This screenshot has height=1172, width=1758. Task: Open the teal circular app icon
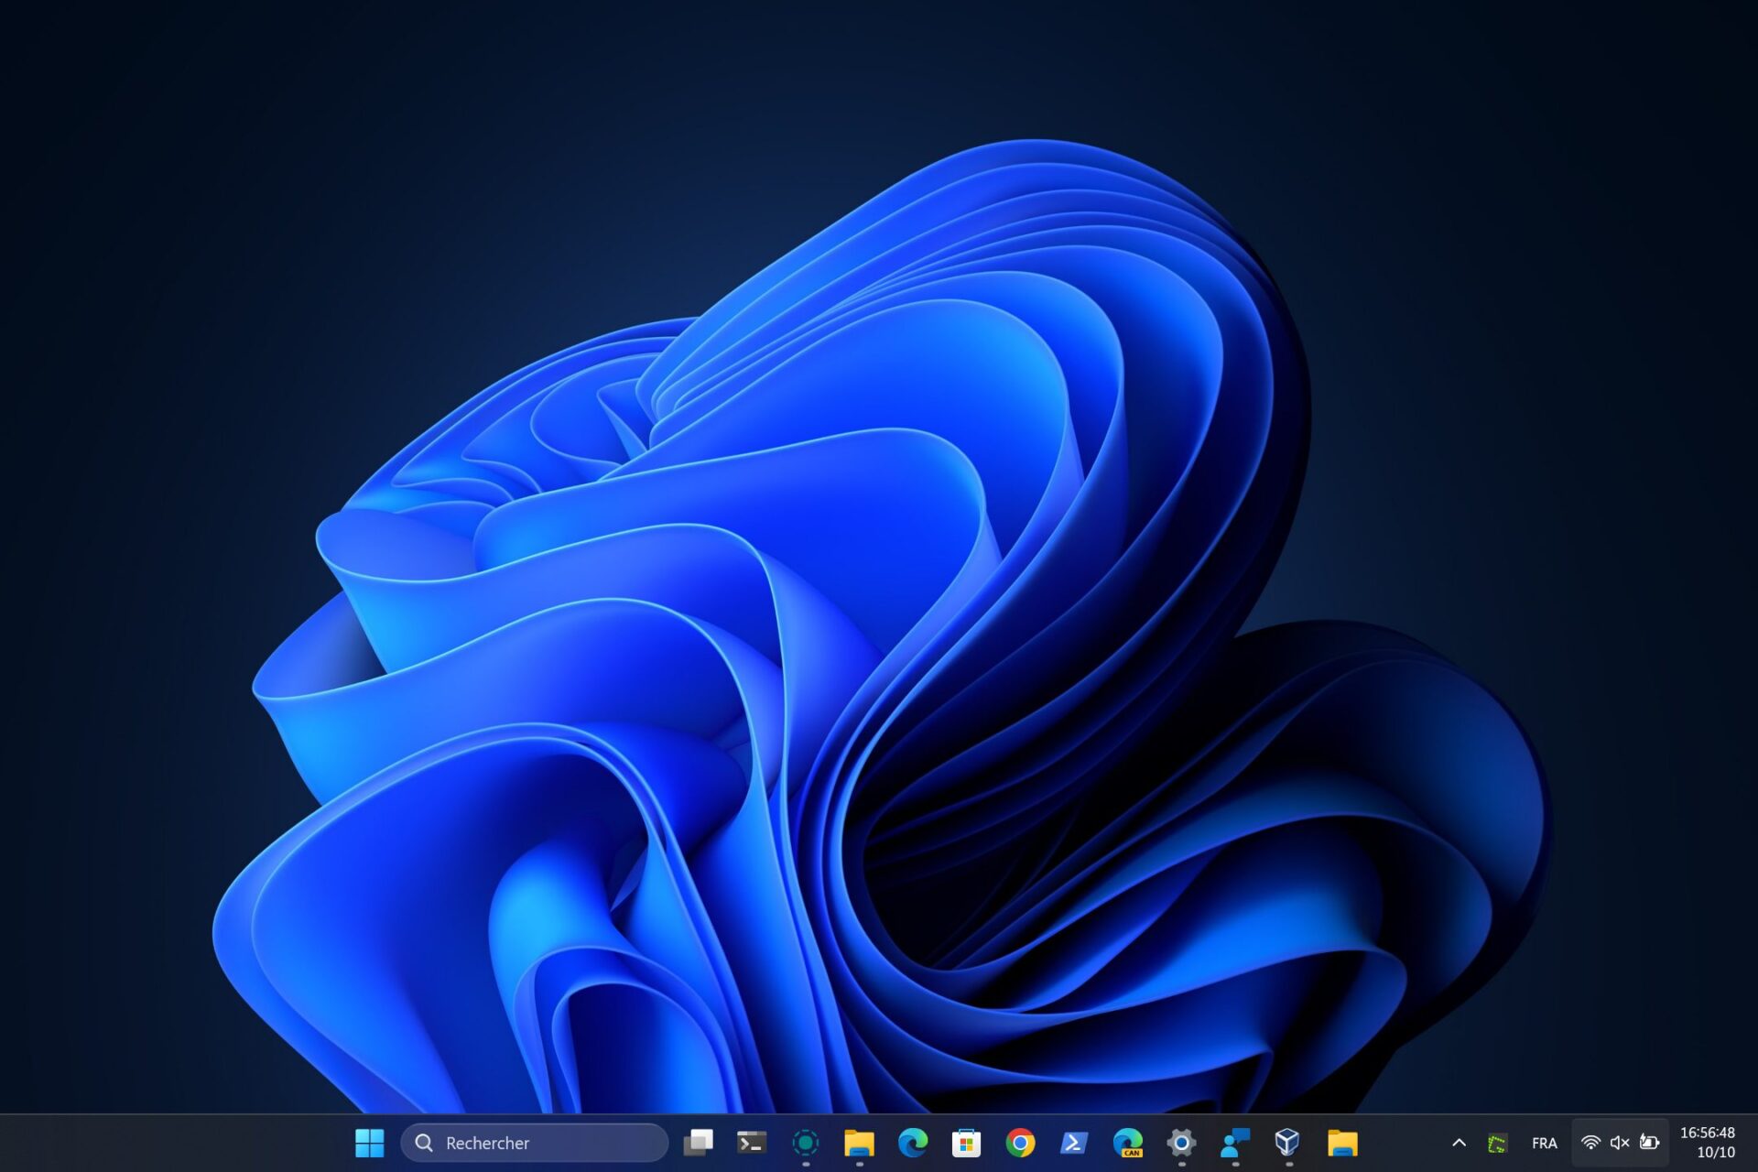pos(806,1143)
